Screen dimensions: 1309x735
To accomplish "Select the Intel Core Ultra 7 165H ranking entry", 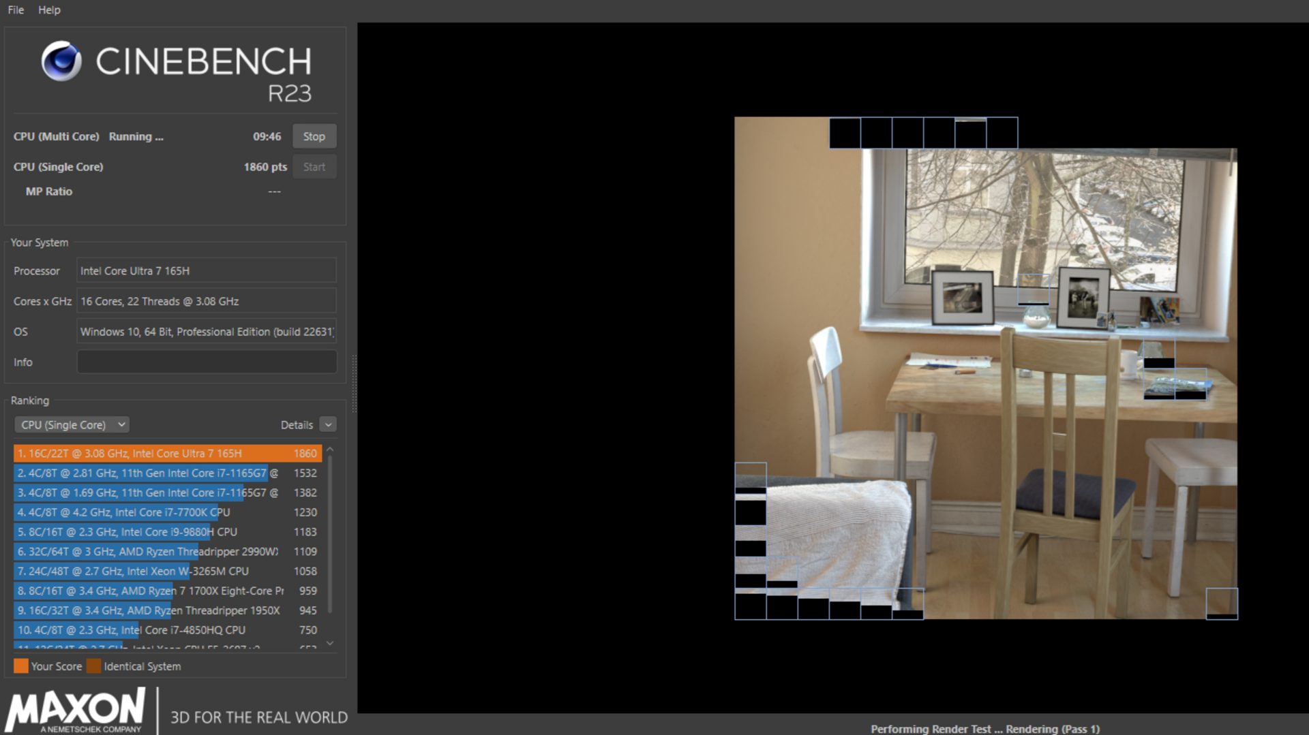I will (x=167, y=453).
